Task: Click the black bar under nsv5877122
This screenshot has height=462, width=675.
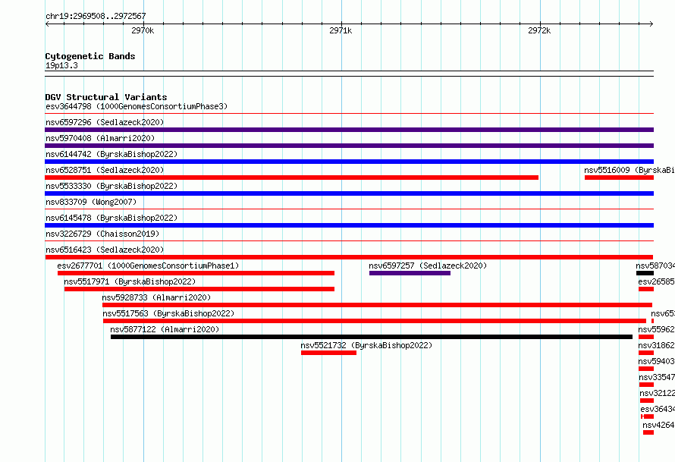Action: (372, 337)
